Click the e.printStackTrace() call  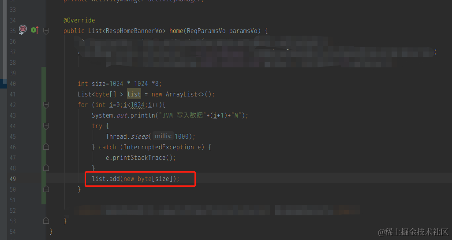point(140,158)
